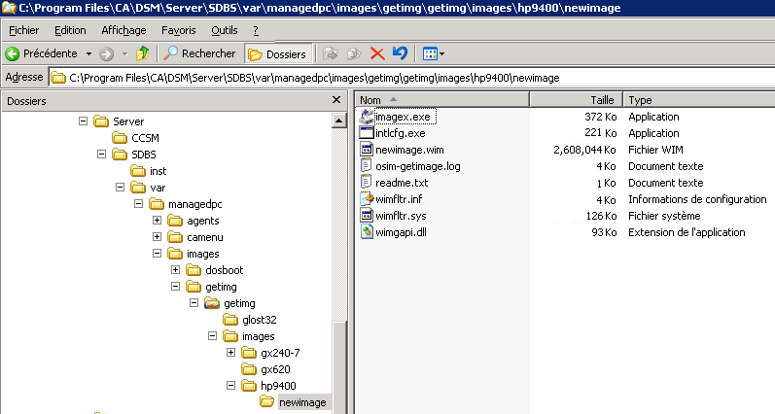Image resolution: width=775 pixels, height=414 pixels.
Task: Select the imagex.exe application icon
Action: (367, 117)
